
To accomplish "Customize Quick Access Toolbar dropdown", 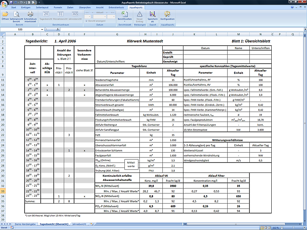I will click(39, 3).
